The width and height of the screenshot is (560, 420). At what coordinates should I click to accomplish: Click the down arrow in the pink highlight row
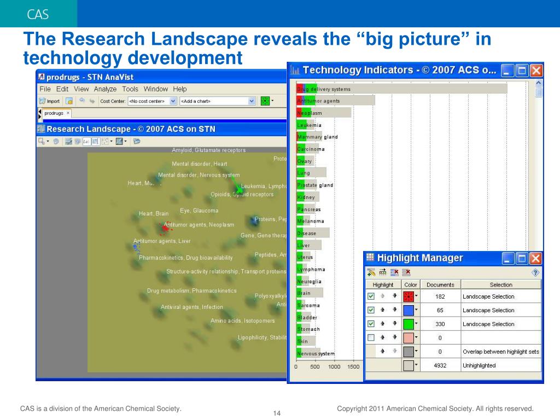[x=395, y=337]
